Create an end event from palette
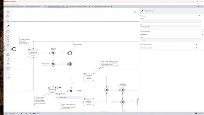The height and width of the screenshot is (115, 204). coord(8,41)
